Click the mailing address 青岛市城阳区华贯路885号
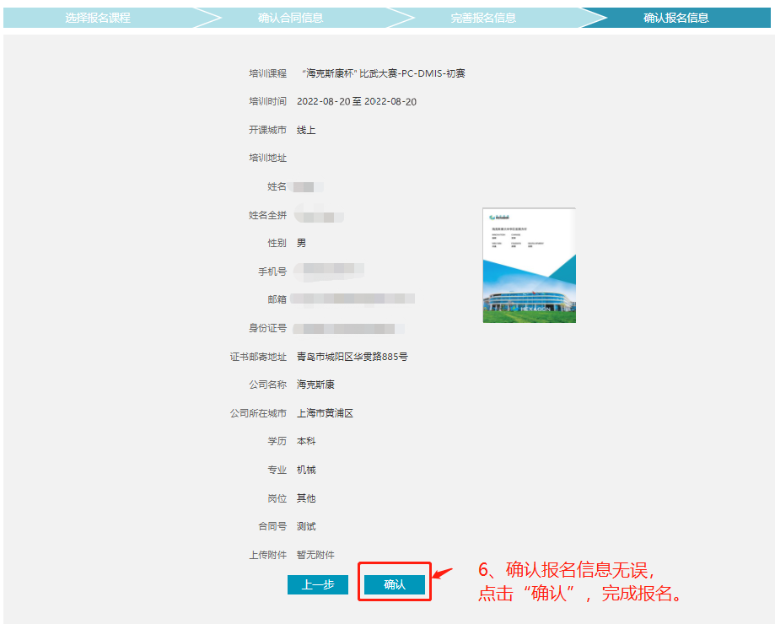This screenshot has height=624, width=775. pos(352,357)
